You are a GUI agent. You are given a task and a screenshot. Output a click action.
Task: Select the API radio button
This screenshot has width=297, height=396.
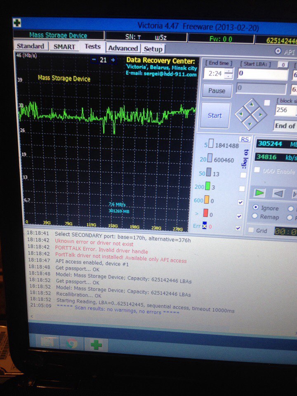point(278,51)
